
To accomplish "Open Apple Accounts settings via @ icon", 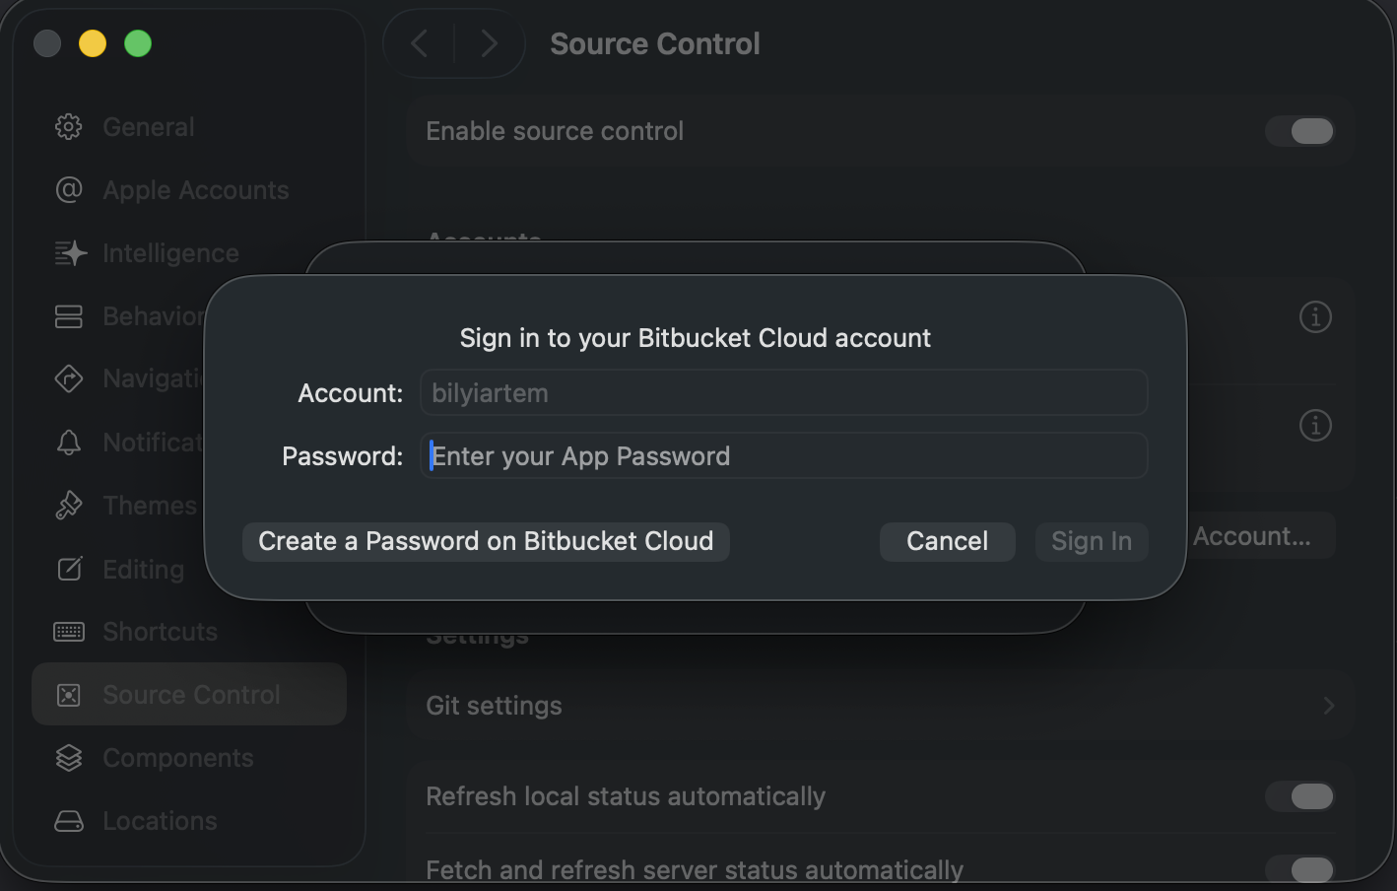I will (69, 189).
